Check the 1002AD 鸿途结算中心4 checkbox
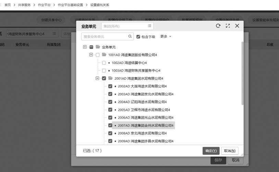 click(104, 63)
